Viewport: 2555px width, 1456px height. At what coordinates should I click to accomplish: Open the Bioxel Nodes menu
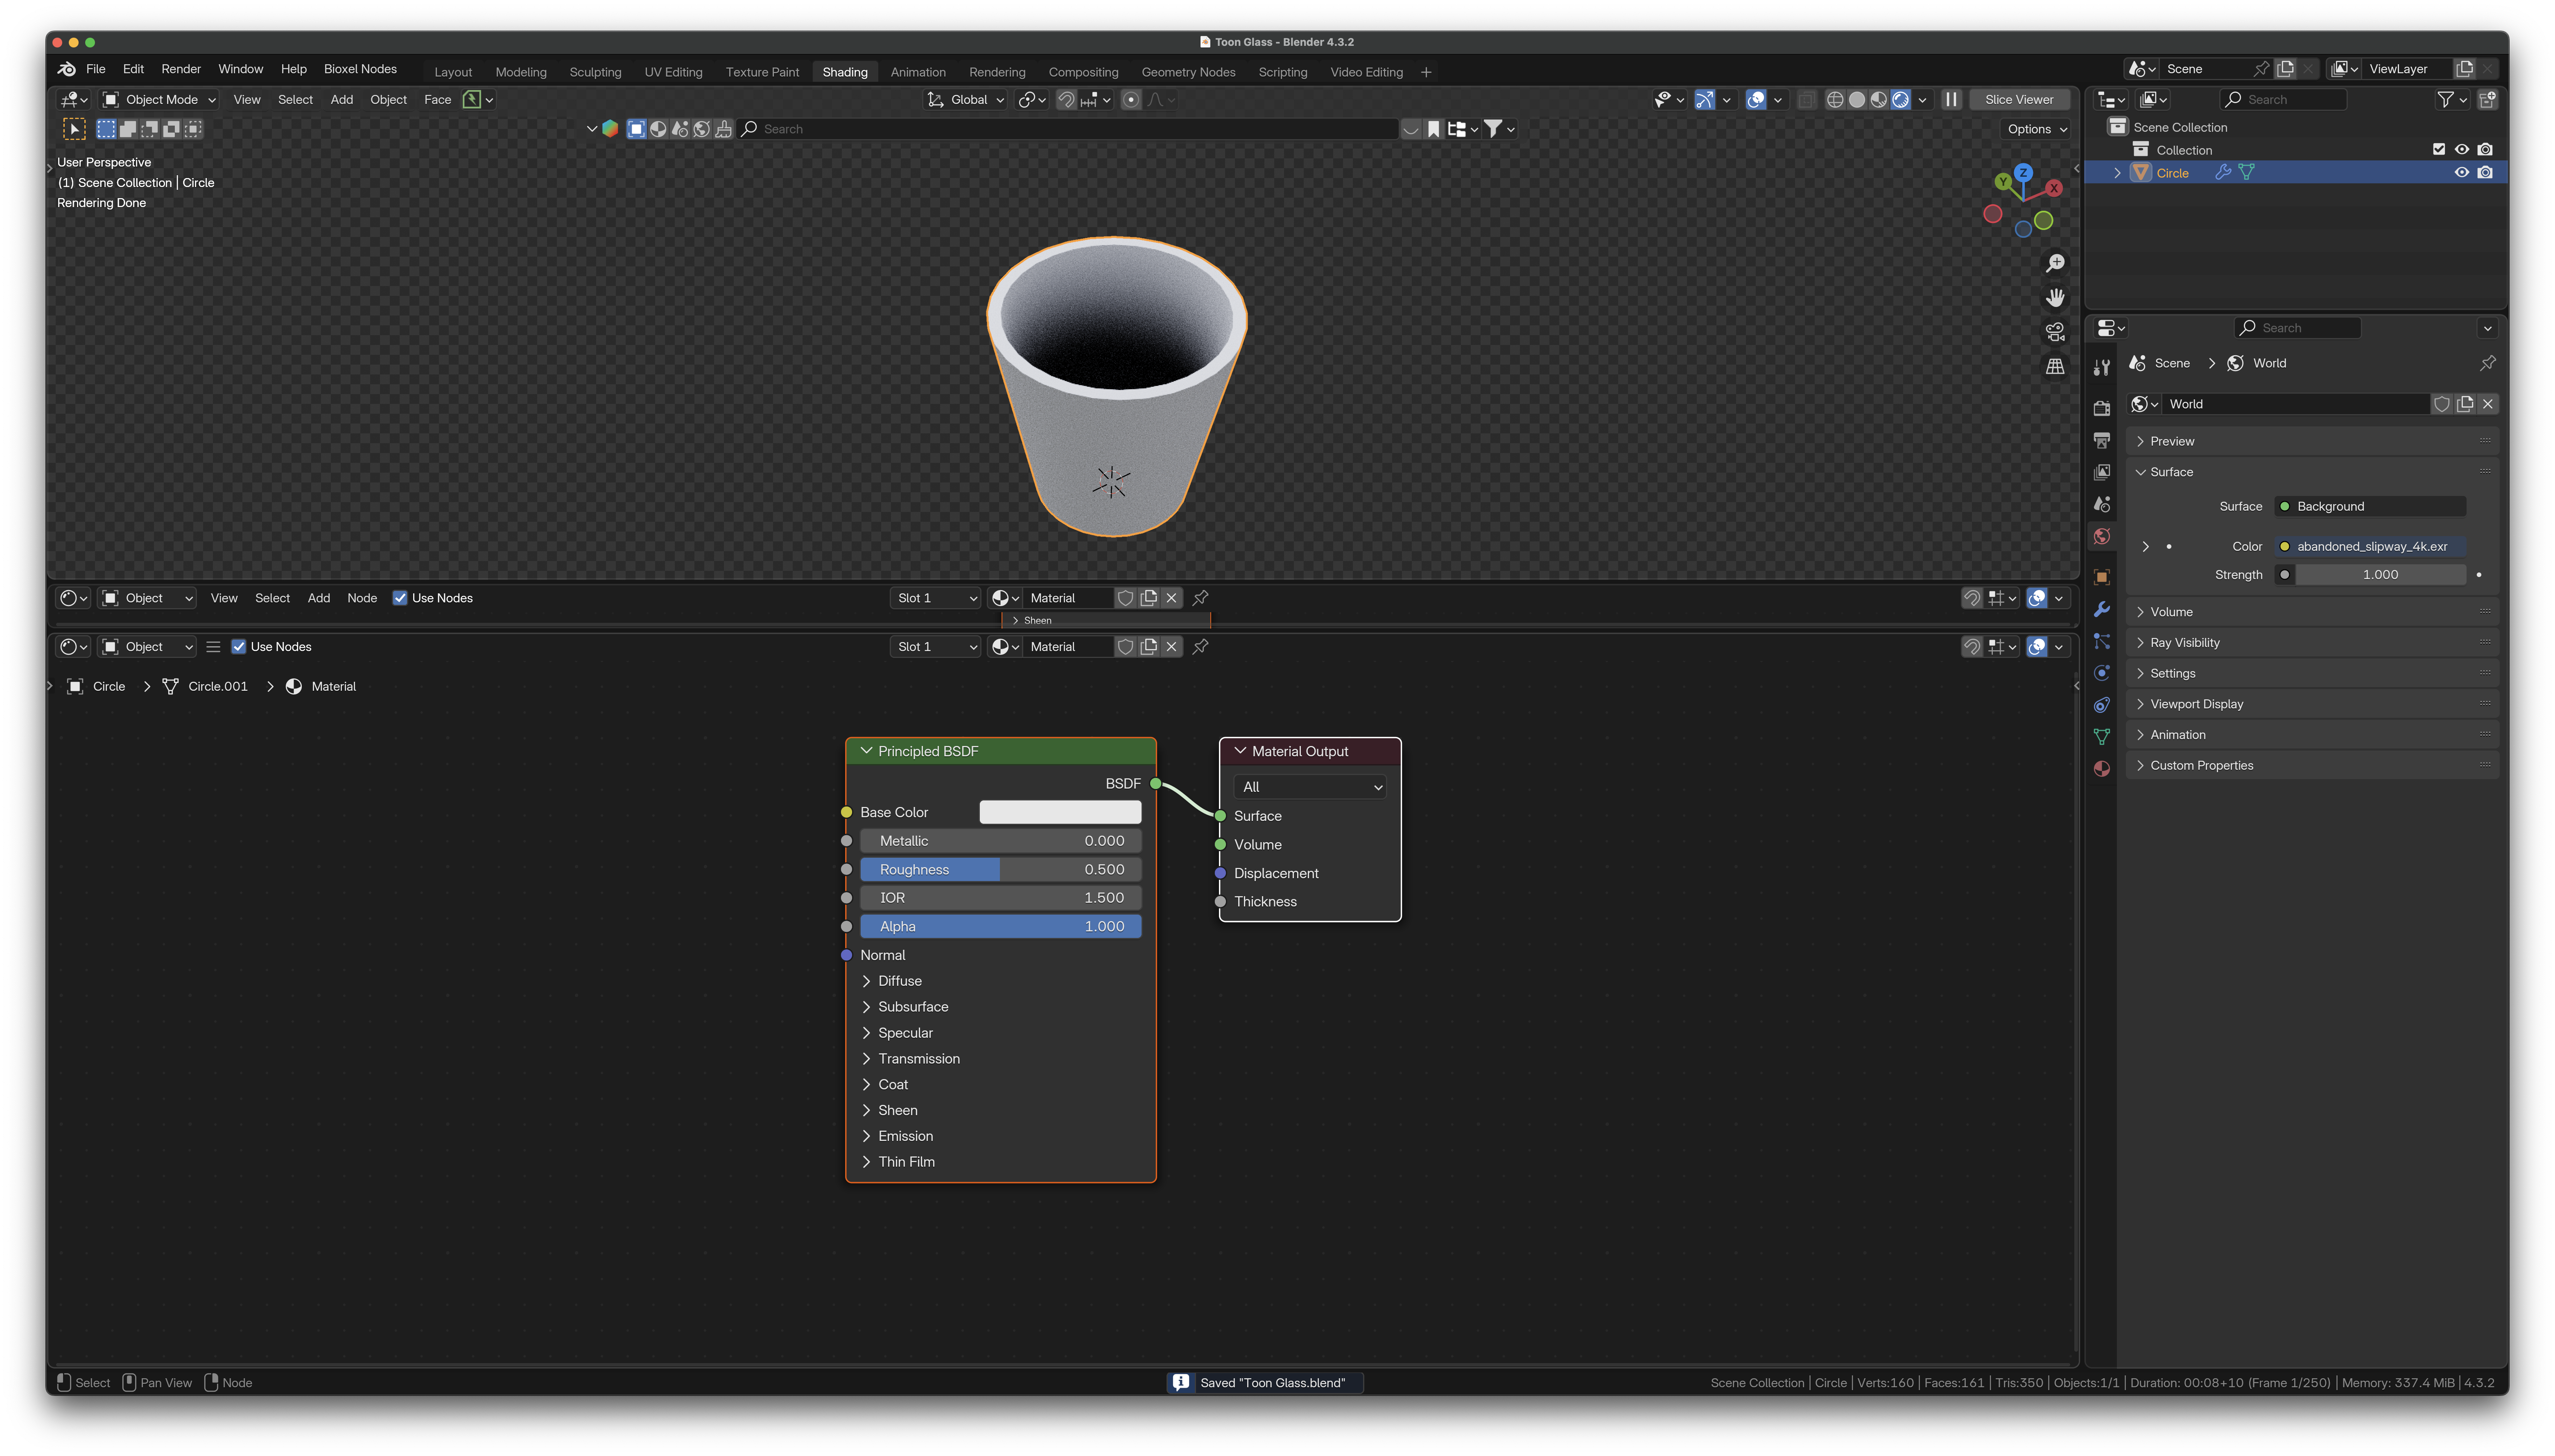[360, 69]
